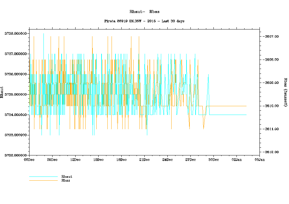Image resolution: width=289 pixels, height=204 pixels.
Task: Click the left axis label Rhaut
Action: tap(2, 92)
